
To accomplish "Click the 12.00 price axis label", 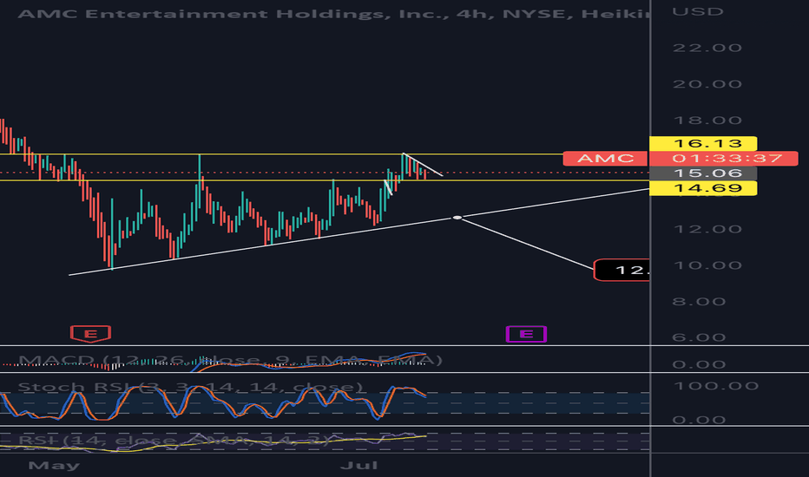I will coord(707,229).
